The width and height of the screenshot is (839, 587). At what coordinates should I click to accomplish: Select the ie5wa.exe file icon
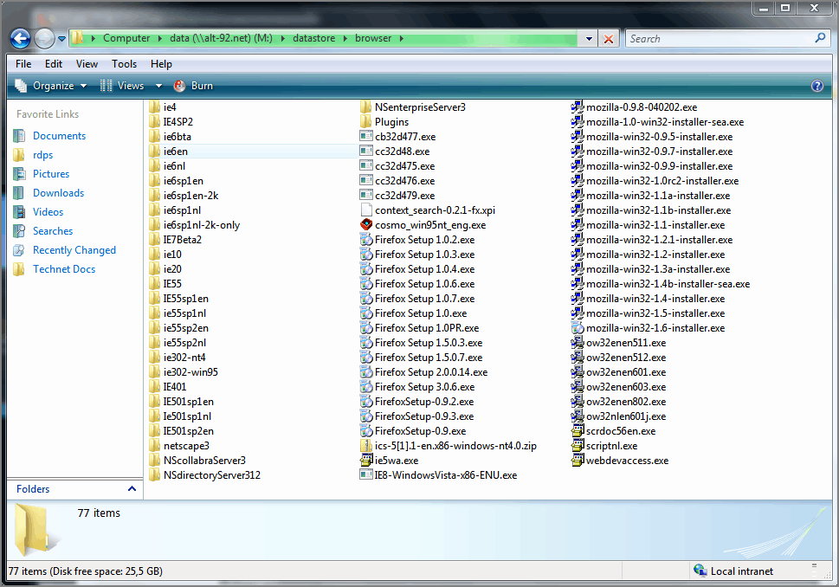pos(366,461)
